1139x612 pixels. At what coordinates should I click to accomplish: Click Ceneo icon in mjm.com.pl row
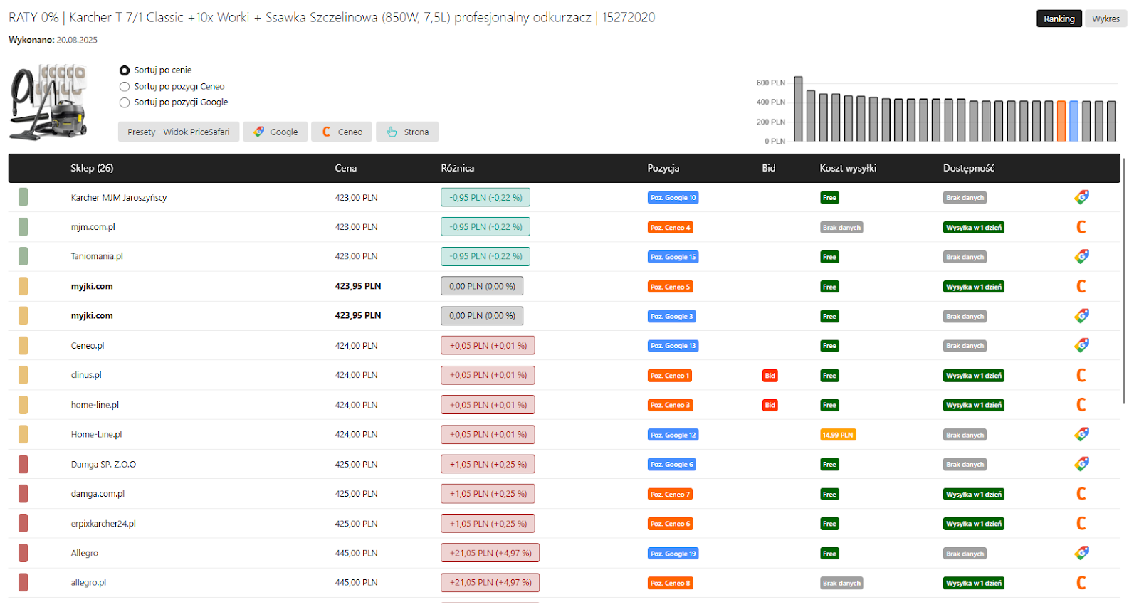1081,227
